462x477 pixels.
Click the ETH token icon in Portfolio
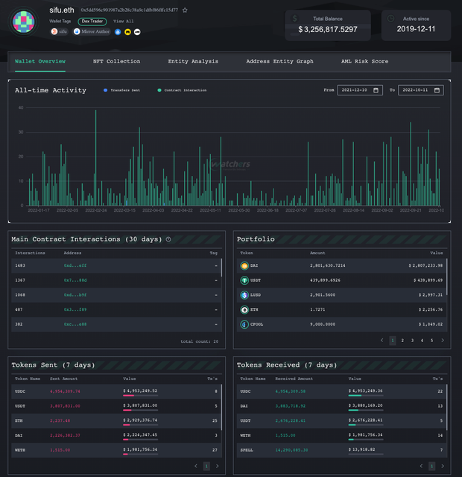[244, 310]
